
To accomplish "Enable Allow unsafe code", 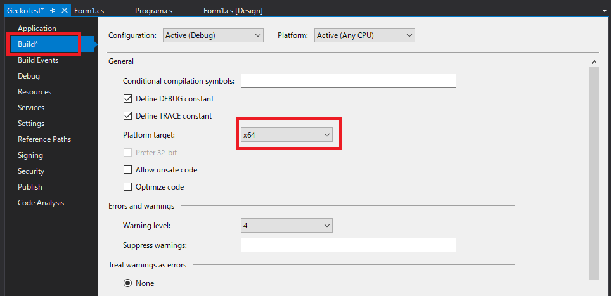I will pos(128,170).
